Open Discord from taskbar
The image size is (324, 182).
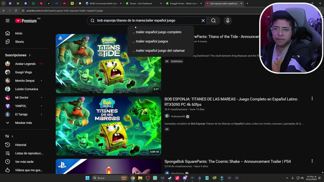185,178
